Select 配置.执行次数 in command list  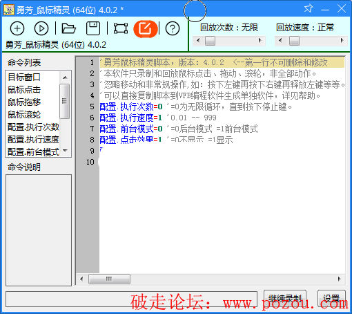pos(32,127)
